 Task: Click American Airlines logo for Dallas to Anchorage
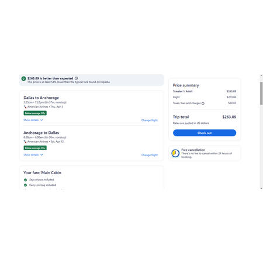(25, 107)
